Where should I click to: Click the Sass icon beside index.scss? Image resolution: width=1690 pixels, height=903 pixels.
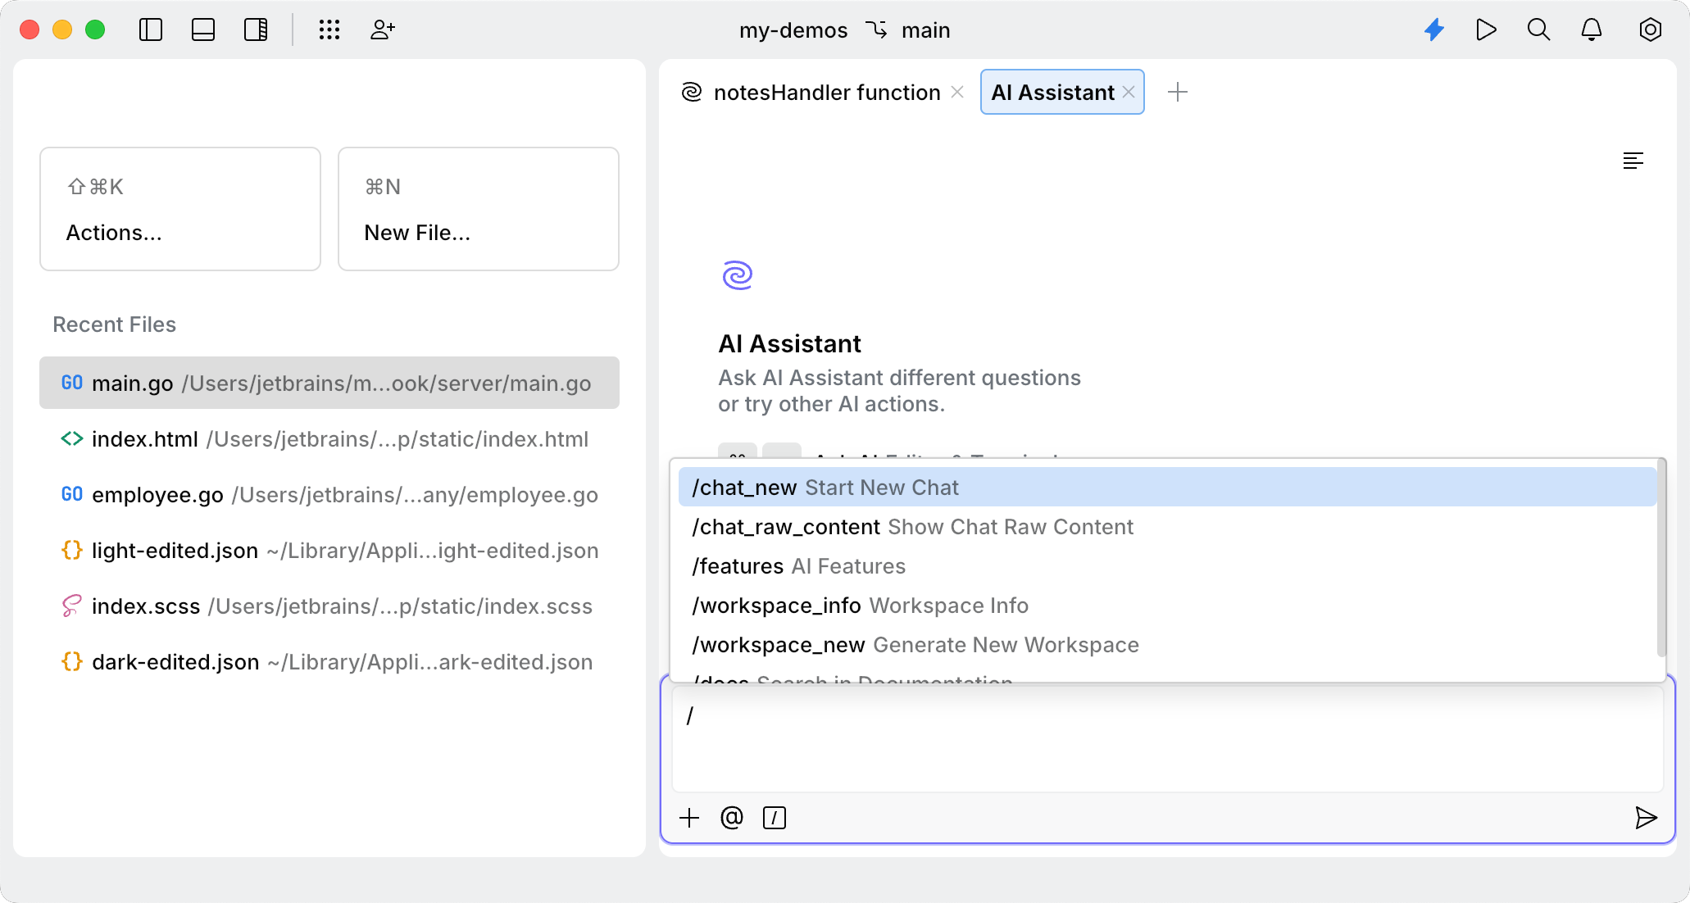click(x=72, y=606)
